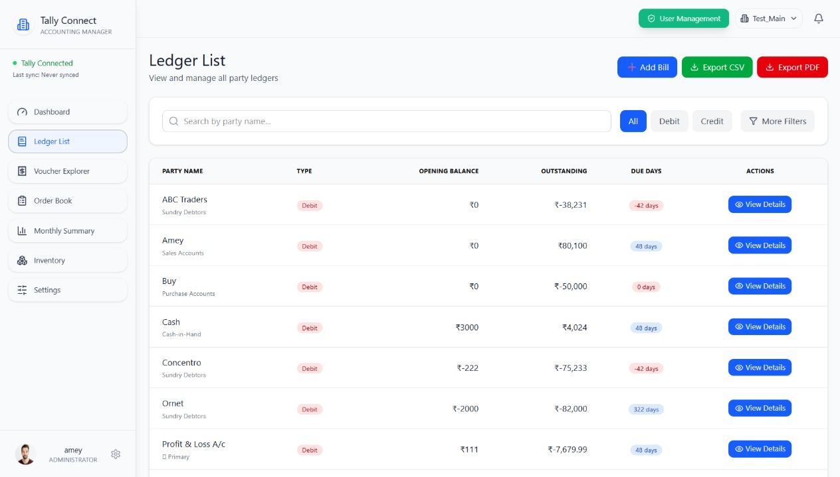Export the ledger list as PDF
Image resolution: width=840 pixels, height=477 pixels.
coord(792,67)
